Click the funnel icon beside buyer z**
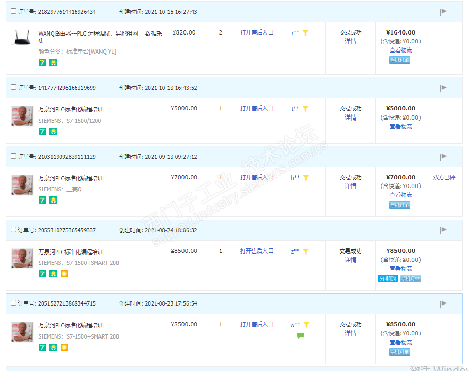The width and height of the screenshot is (469, 371). [x=305, y=251]
